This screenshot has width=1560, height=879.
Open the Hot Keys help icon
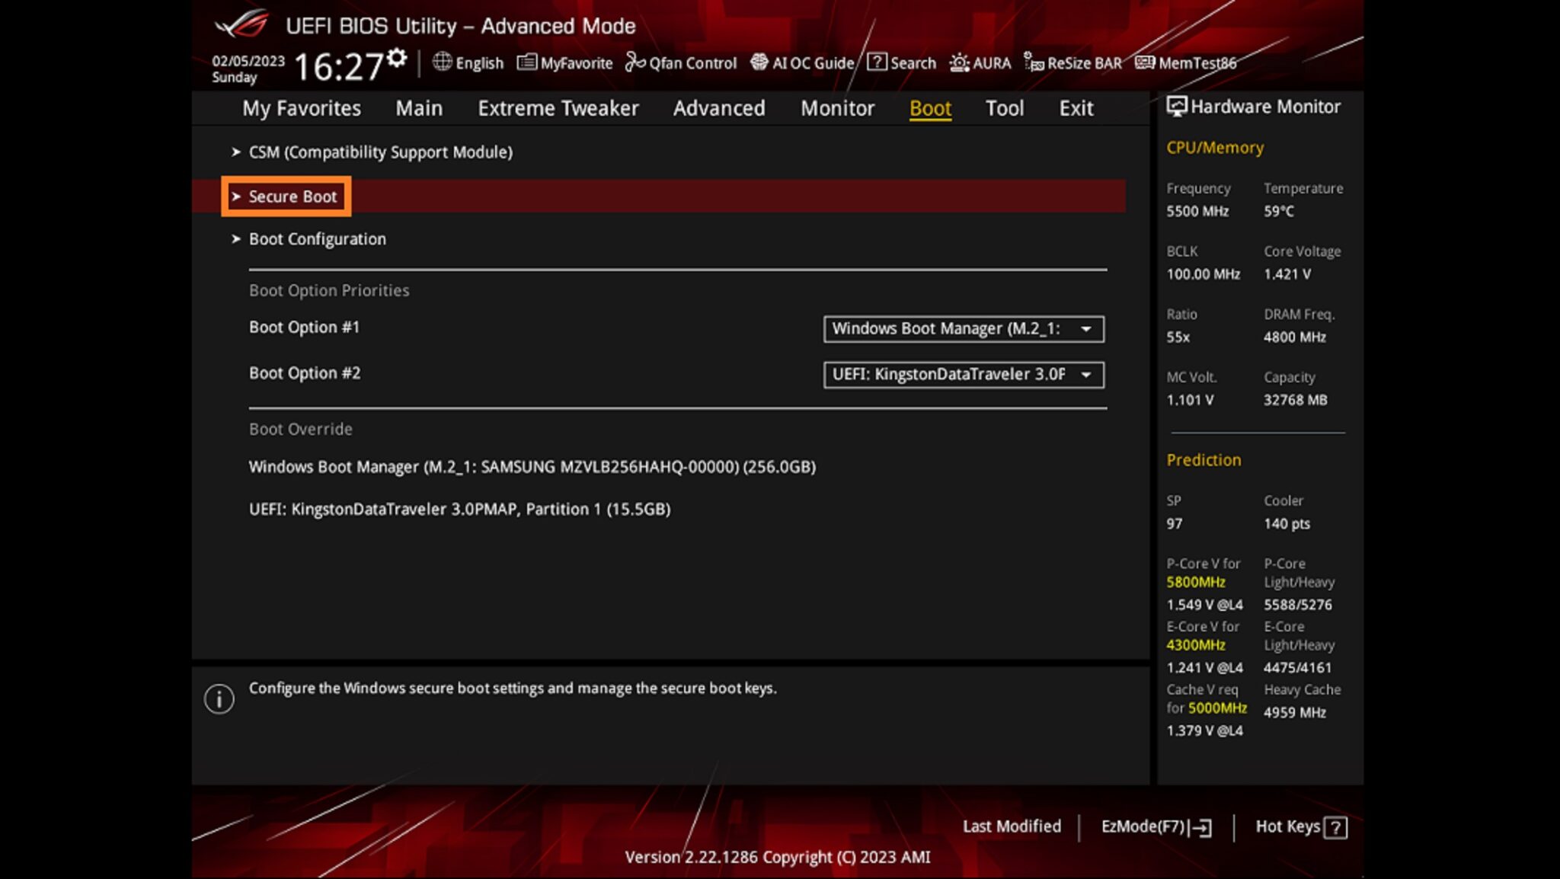[x=1335, y=827]
